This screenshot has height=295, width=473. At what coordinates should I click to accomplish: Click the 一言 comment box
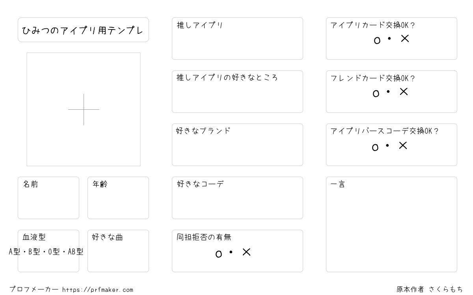click(391, 224)
